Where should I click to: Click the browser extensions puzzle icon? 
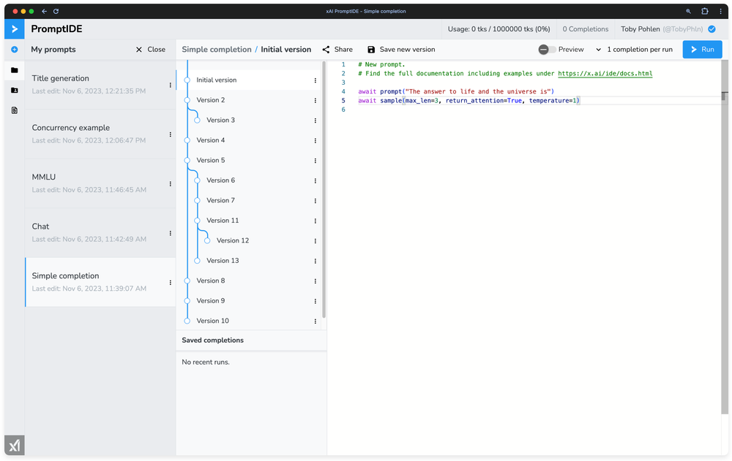point(705,12)
